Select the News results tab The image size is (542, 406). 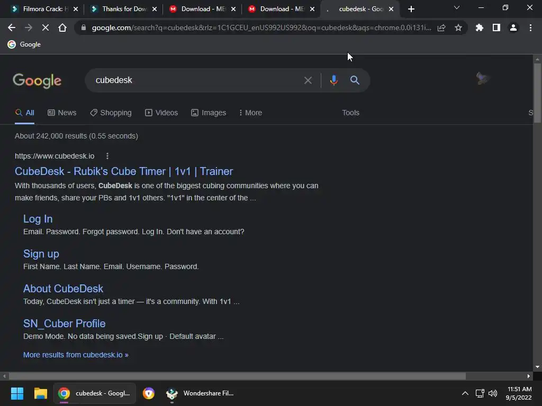tap(62, 113)
